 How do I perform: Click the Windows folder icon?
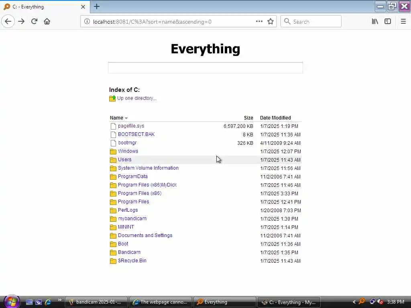coord(113,151)
